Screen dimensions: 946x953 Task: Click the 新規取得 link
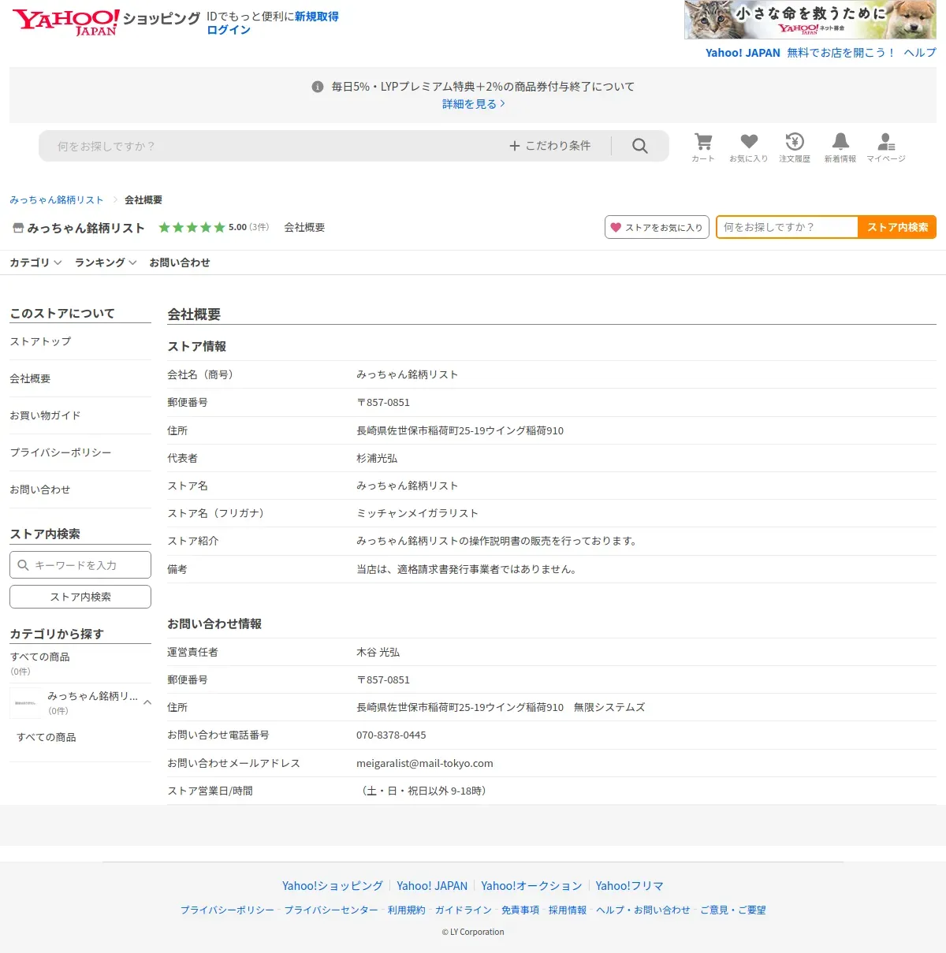(317, 17)
